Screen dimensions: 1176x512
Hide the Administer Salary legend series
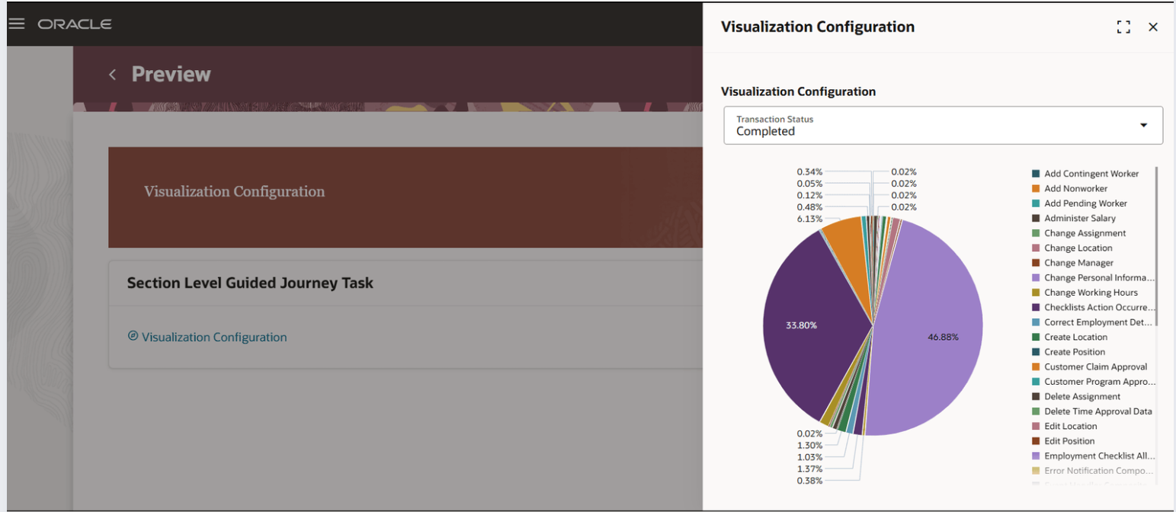[x=1079, y=218]
